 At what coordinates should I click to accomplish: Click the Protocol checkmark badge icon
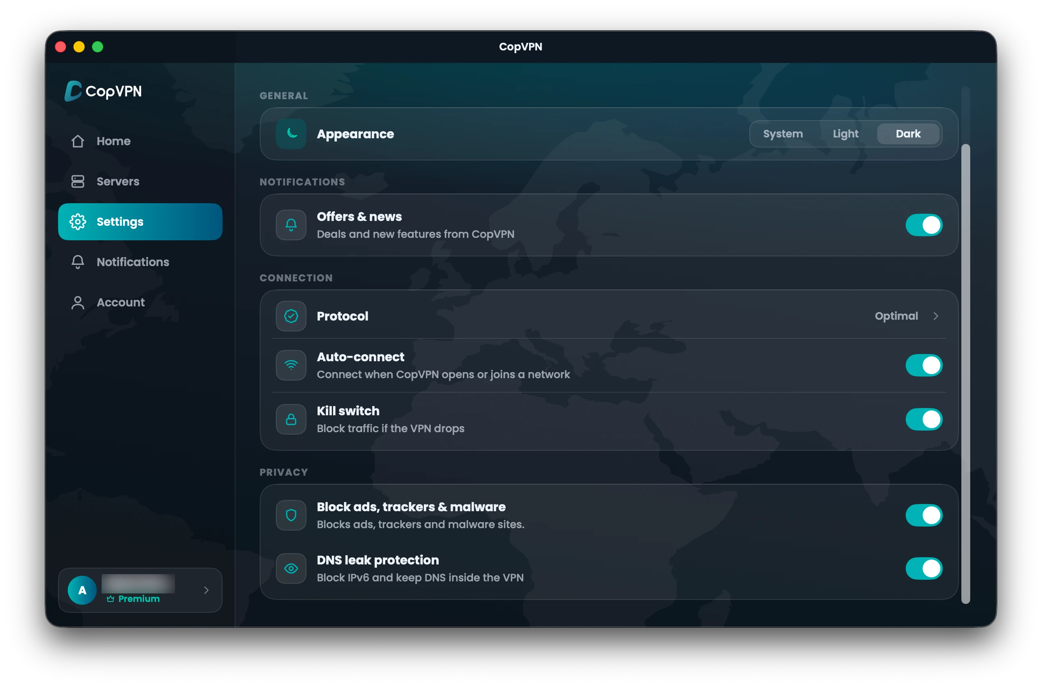[x=291, y=316]
